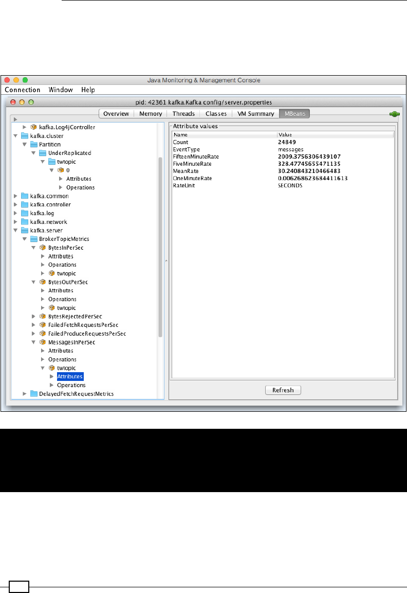407x593 pixels.
Task: Click the FailedProduceRequestsPerSec bean icon
Action: [x=43, y=334]
